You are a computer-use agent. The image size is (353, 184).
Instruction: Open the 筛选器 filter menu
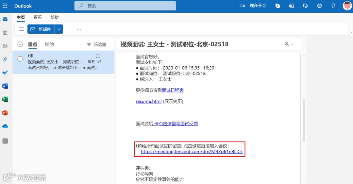(96, 44)
